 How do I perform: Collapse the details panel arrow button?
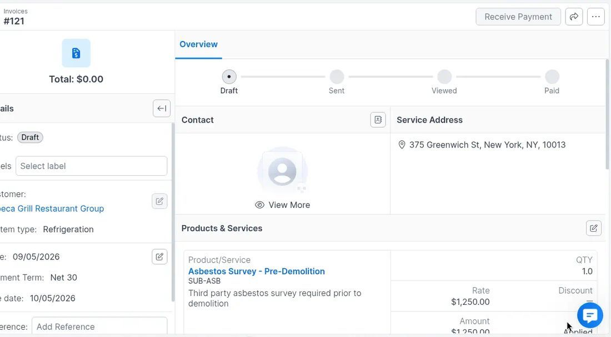(161, 109)
